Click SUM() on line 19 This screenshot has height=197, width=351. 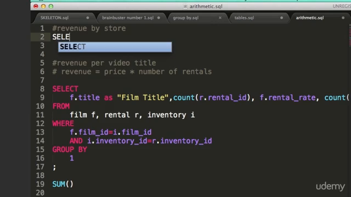(x=63, y=184)
